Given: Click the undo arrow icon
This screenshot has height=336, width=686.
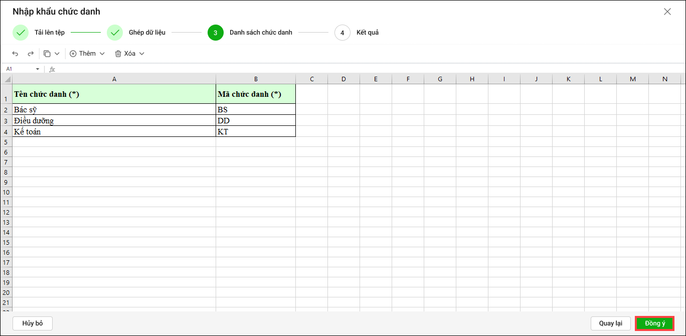Looking at the screenshot, I should (15, 54).
